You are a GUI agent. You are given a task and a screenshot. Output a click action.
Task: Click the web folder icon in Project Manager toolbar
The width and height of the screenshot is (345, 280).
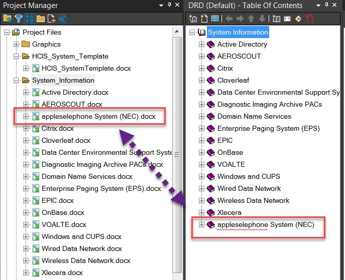8,19
